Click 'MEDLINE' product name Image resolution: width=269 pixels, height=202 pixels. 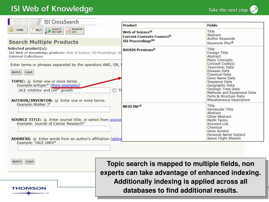point(132,106)
